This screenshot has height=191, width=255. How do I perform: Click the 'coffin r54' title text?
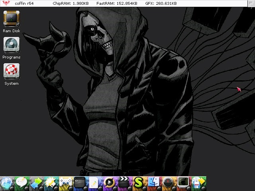[24, 4]
